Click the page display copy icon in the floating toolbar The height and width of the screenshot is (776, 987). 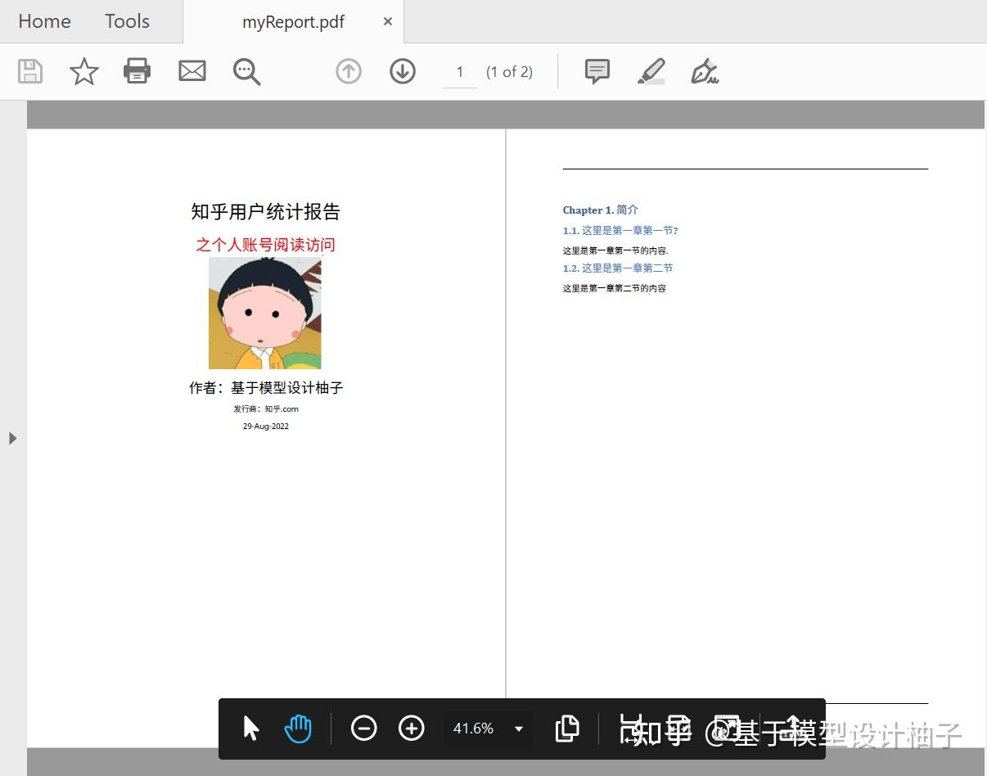(x=567, y=728)
